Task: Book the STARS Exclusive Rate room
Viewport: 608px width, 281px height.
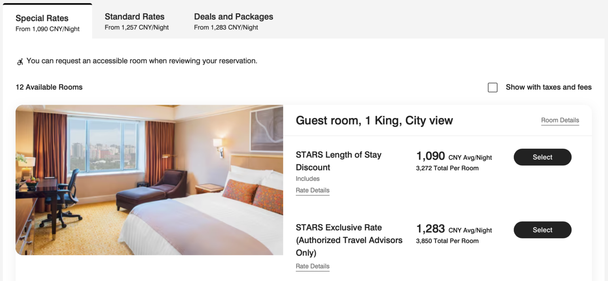Action: (542, 230)
